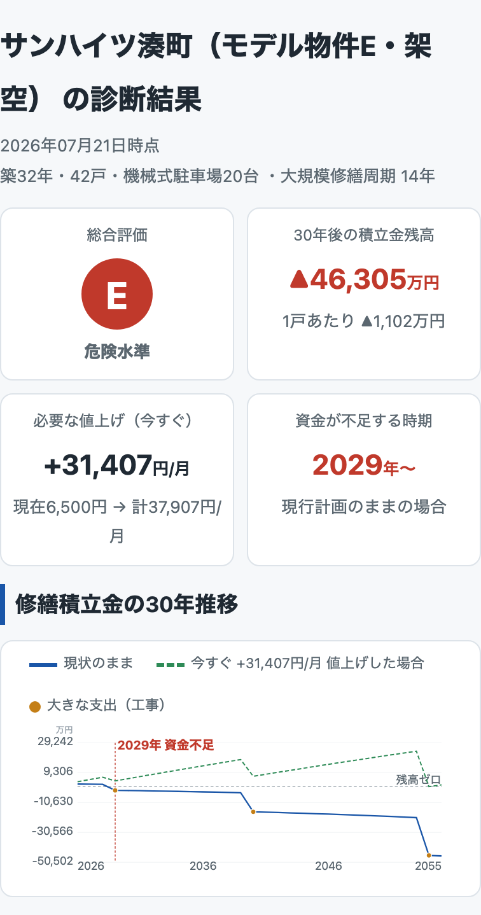Image resolution: width=481 pixels, height=915 pixels.
Task: Click the green dashed 値上げした場合 legend line
Action: [171, 664]
